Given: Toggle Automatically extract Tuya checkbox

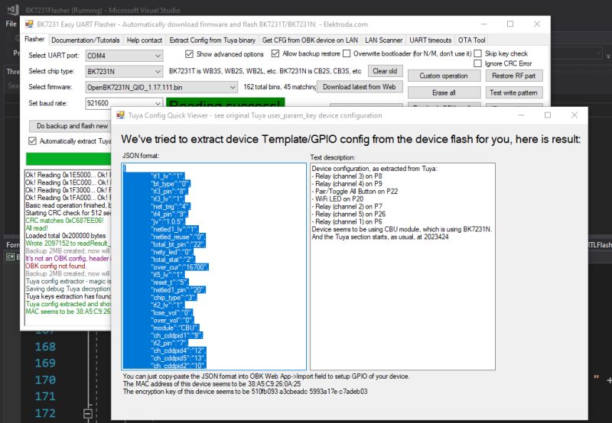Looking at the screenshot, I should [32, 141].
